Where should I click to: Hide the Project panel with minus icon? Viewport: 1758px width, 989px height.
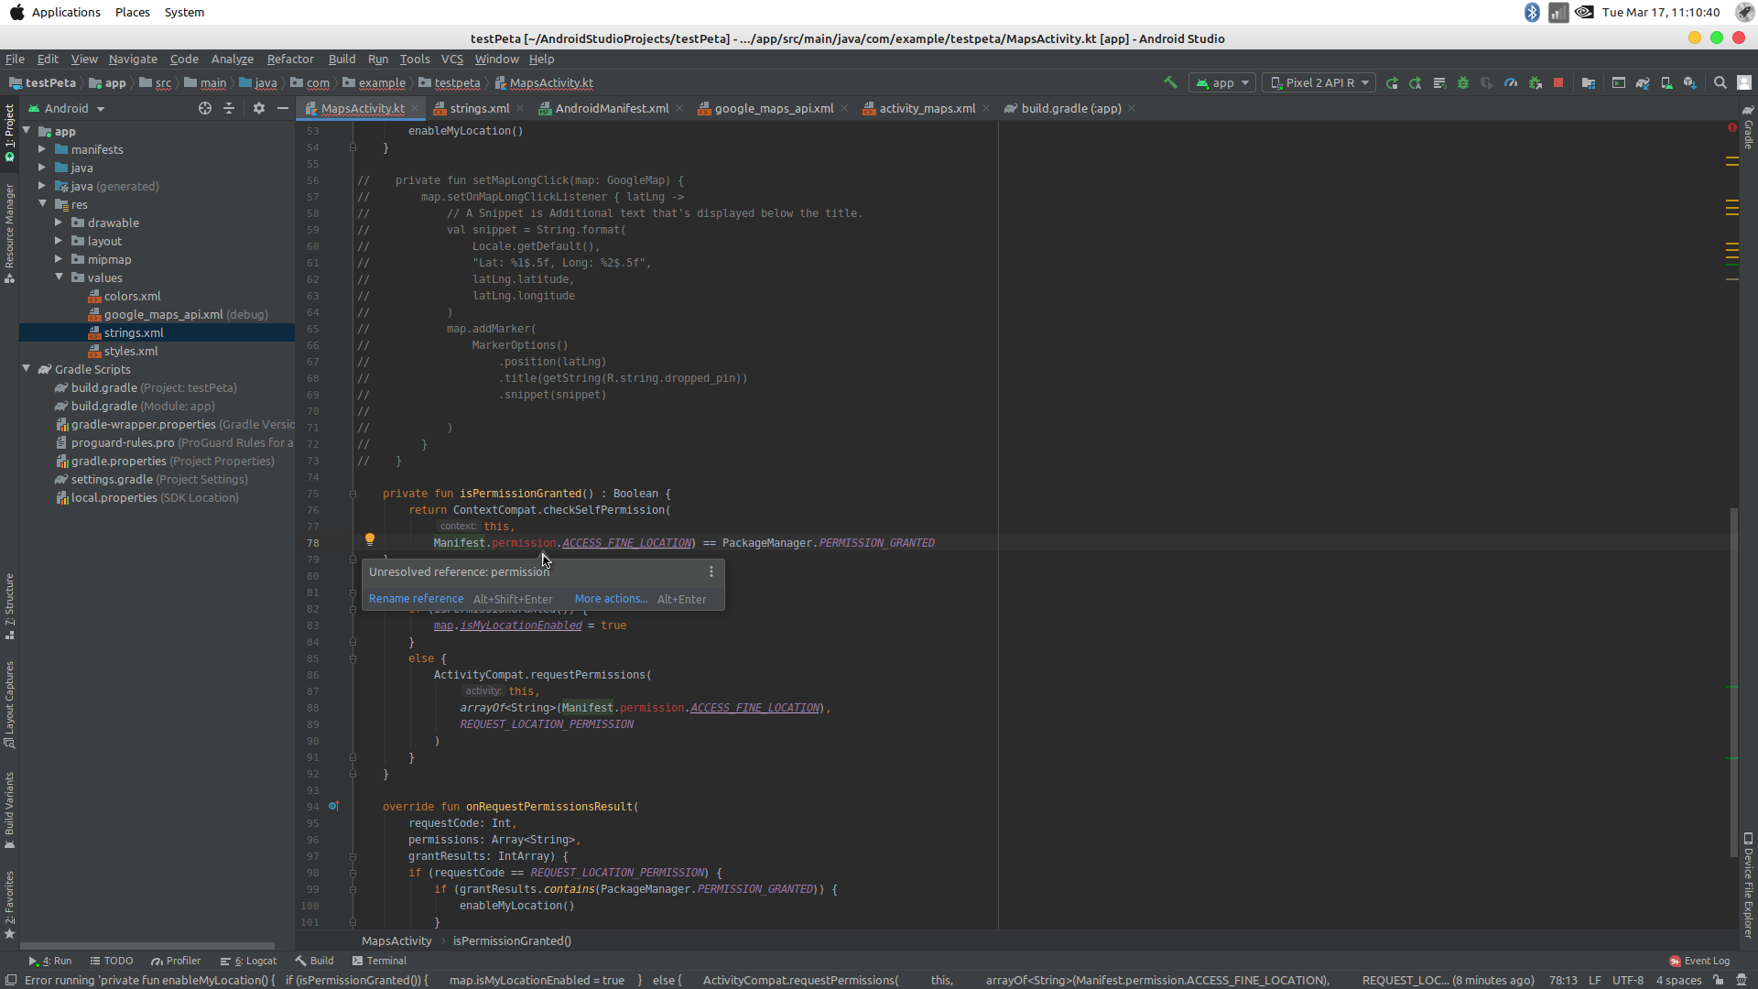coord(283,108)
